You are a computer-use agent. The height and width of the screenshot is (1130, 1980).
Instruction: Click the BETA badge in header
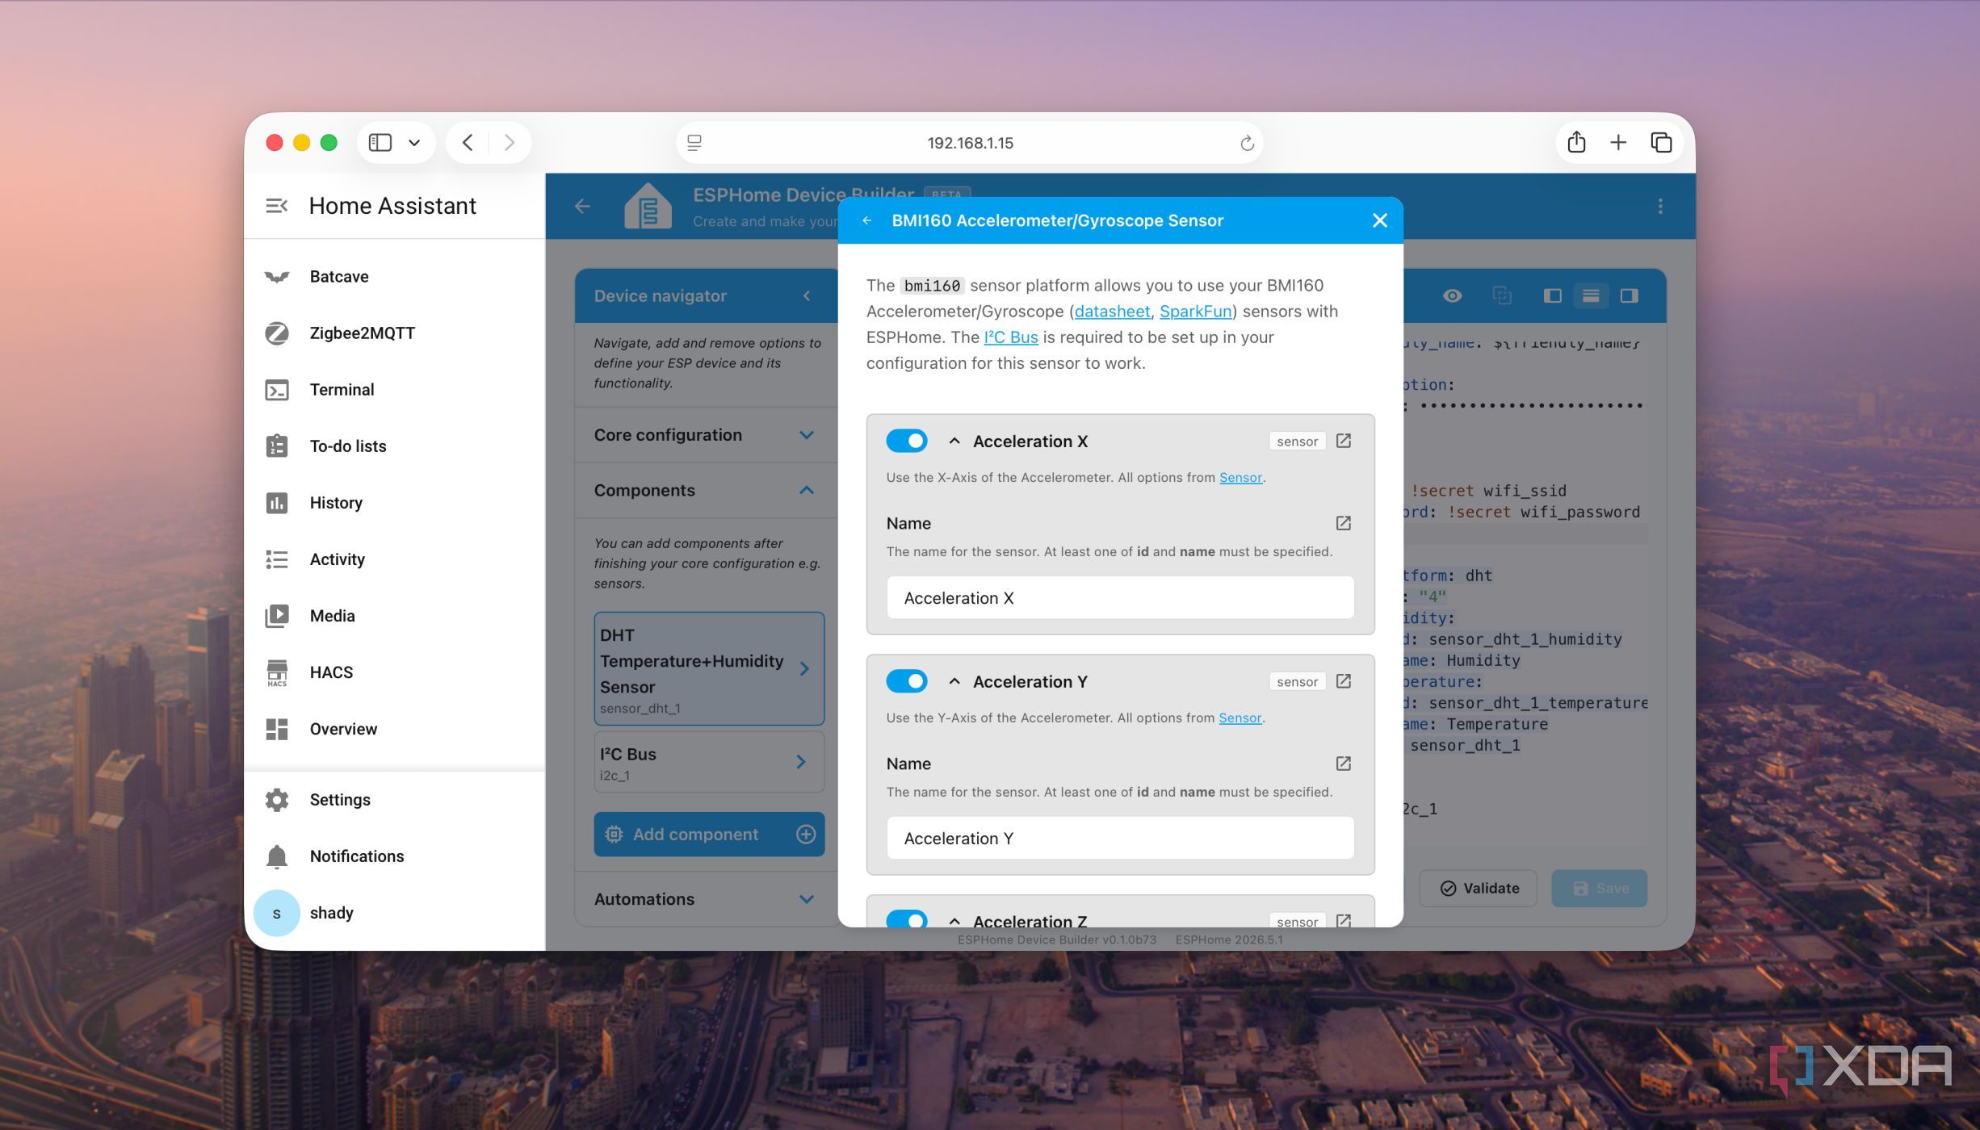coord(946,195)
